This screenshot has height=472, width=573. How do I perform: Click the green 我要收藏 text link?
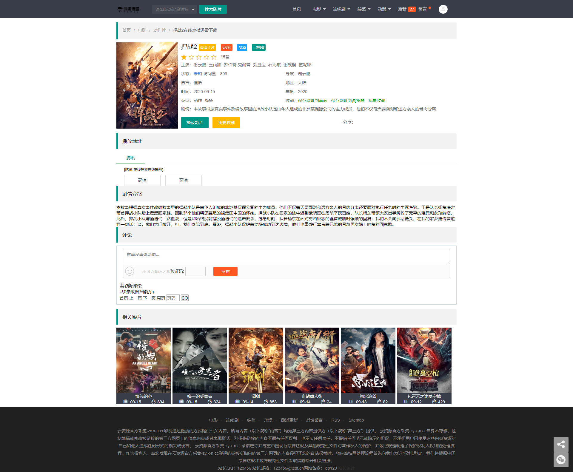click(x=377, y=101)
